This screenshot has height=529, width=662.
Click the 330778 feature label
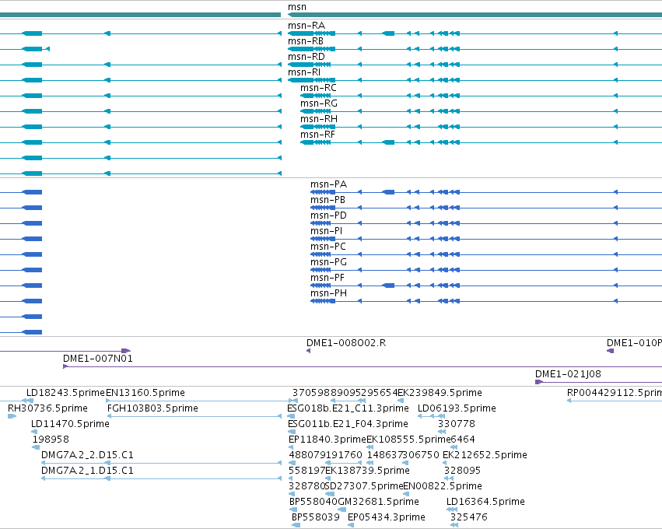tap(457, 424)
